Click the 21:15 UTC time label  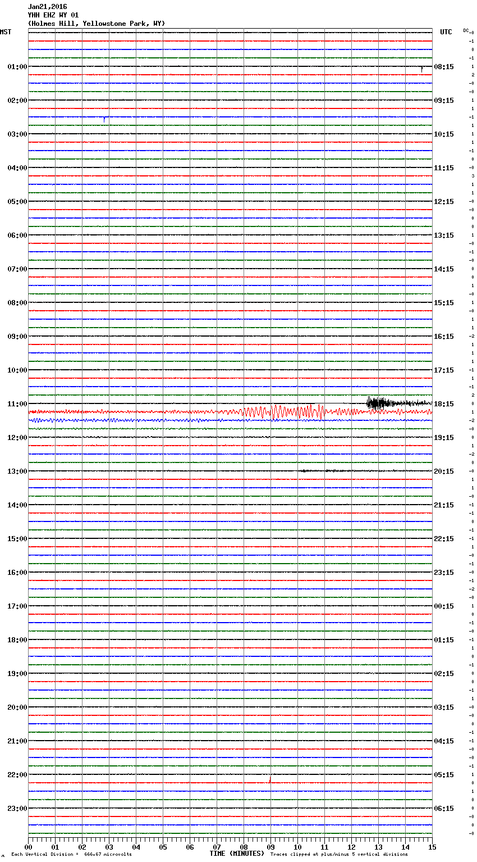444,505
